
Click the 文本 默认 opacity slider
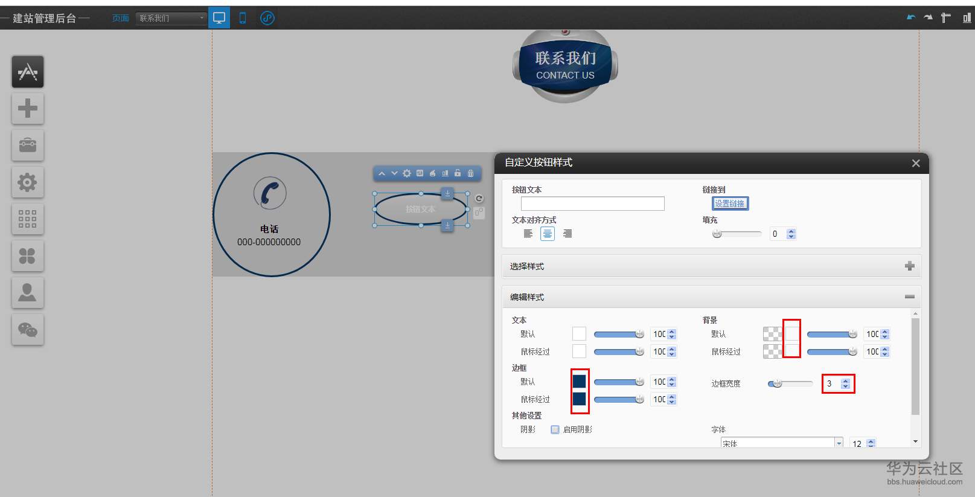(x=619, y=334)
